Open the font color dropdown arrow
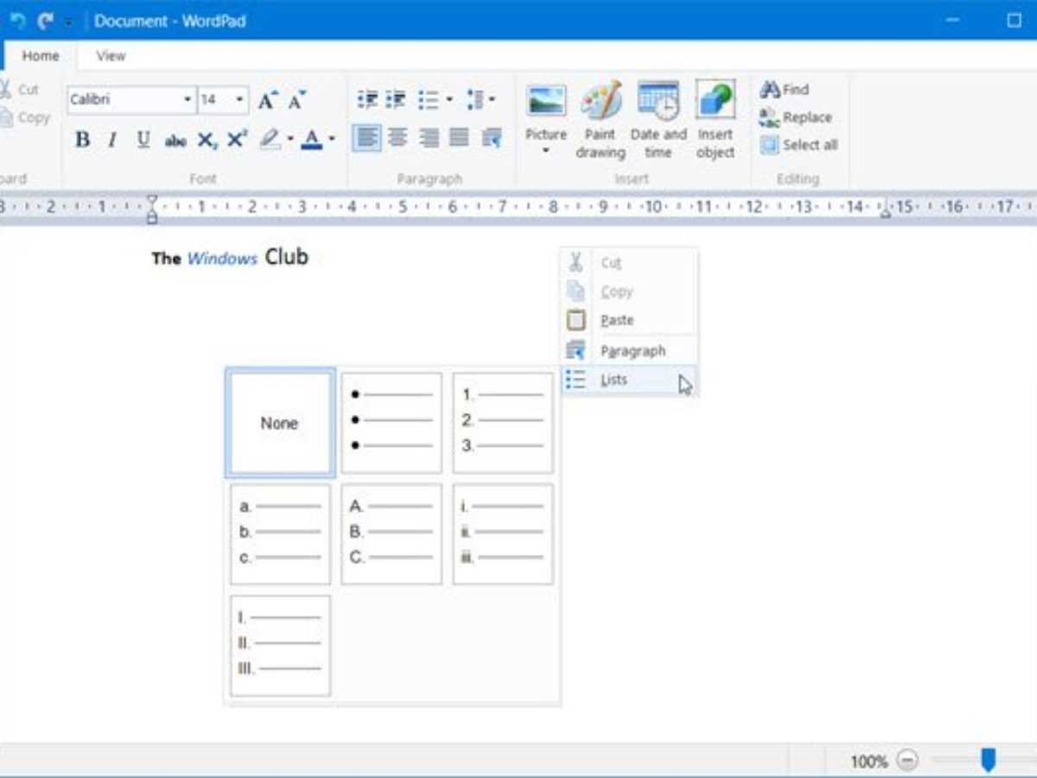Viewport: 1037px width, 778px height. 332,139
